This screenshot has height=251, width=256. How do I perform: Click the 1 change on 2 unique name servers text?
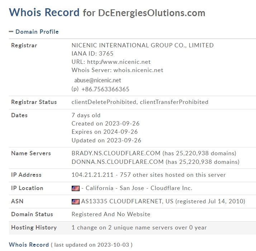click(x=139, y=227)
